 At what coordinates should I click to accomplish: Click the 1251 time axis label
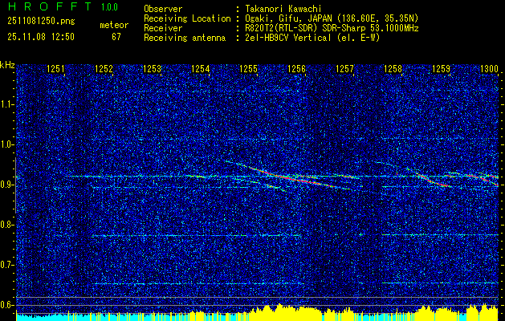tap(55, 68)
